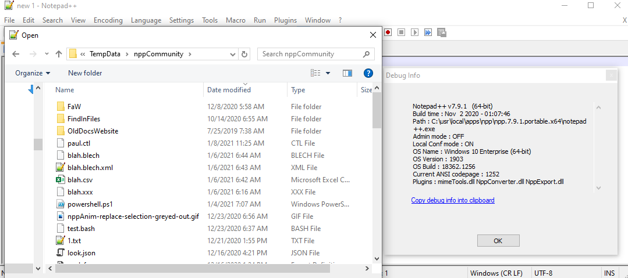
Task: Stop macro recording toolbar icon
Action: coord(402,33)
